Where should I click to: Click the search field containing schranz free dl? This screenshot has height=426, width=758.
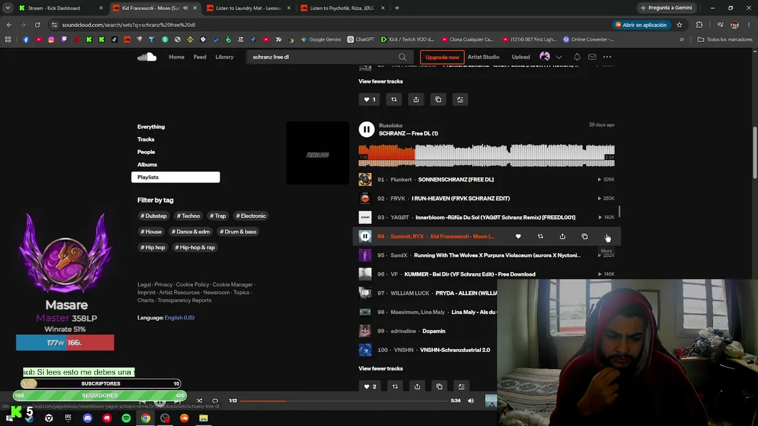tap(330, 57)
